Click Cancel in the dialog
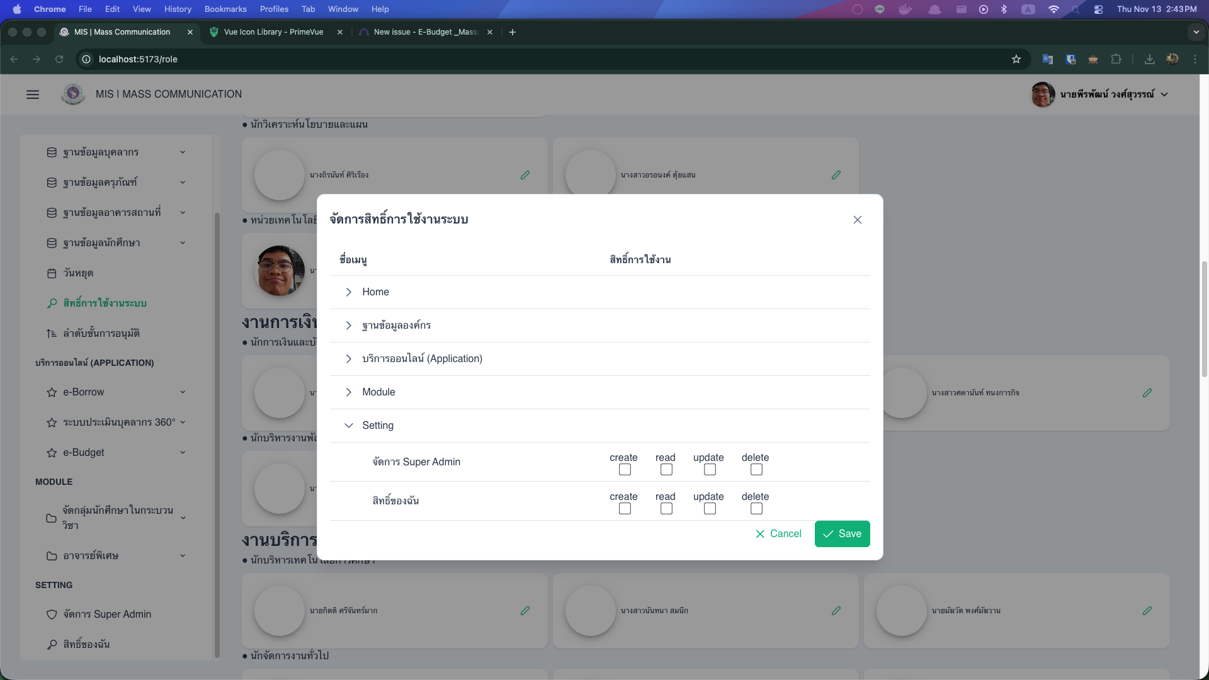The image size is (1209, 680). tap(778, 534)
